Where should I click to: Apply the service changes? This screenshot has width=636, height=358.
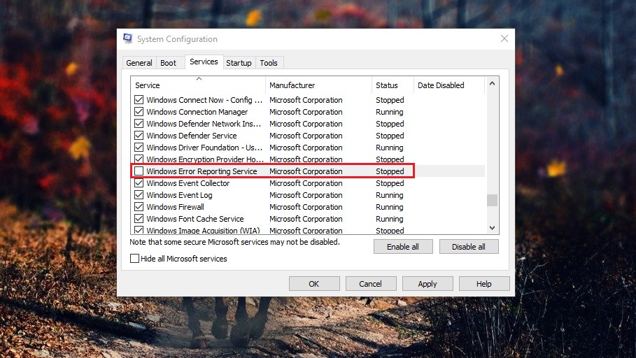click(427, 284)
